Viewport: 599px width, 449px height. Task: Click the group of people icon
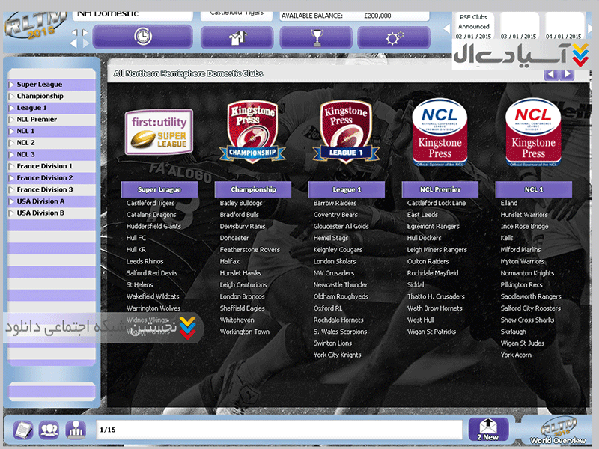(x=49, y=430)
